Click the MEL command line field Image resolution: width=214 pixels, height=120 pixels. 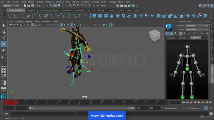(x=42, y=114)
